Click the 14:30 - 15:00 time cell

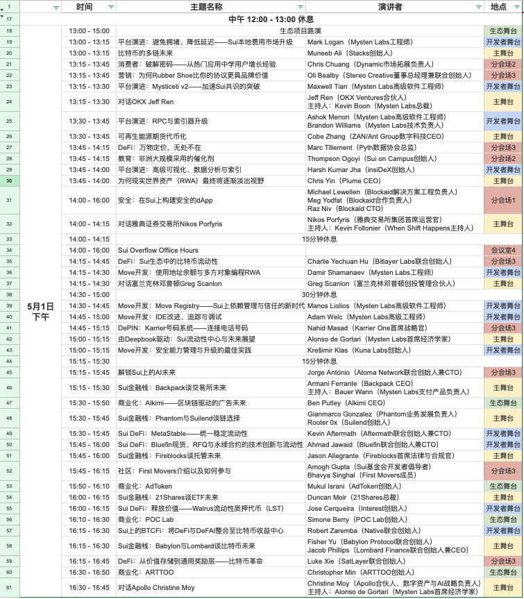click(x=89, y=294)
